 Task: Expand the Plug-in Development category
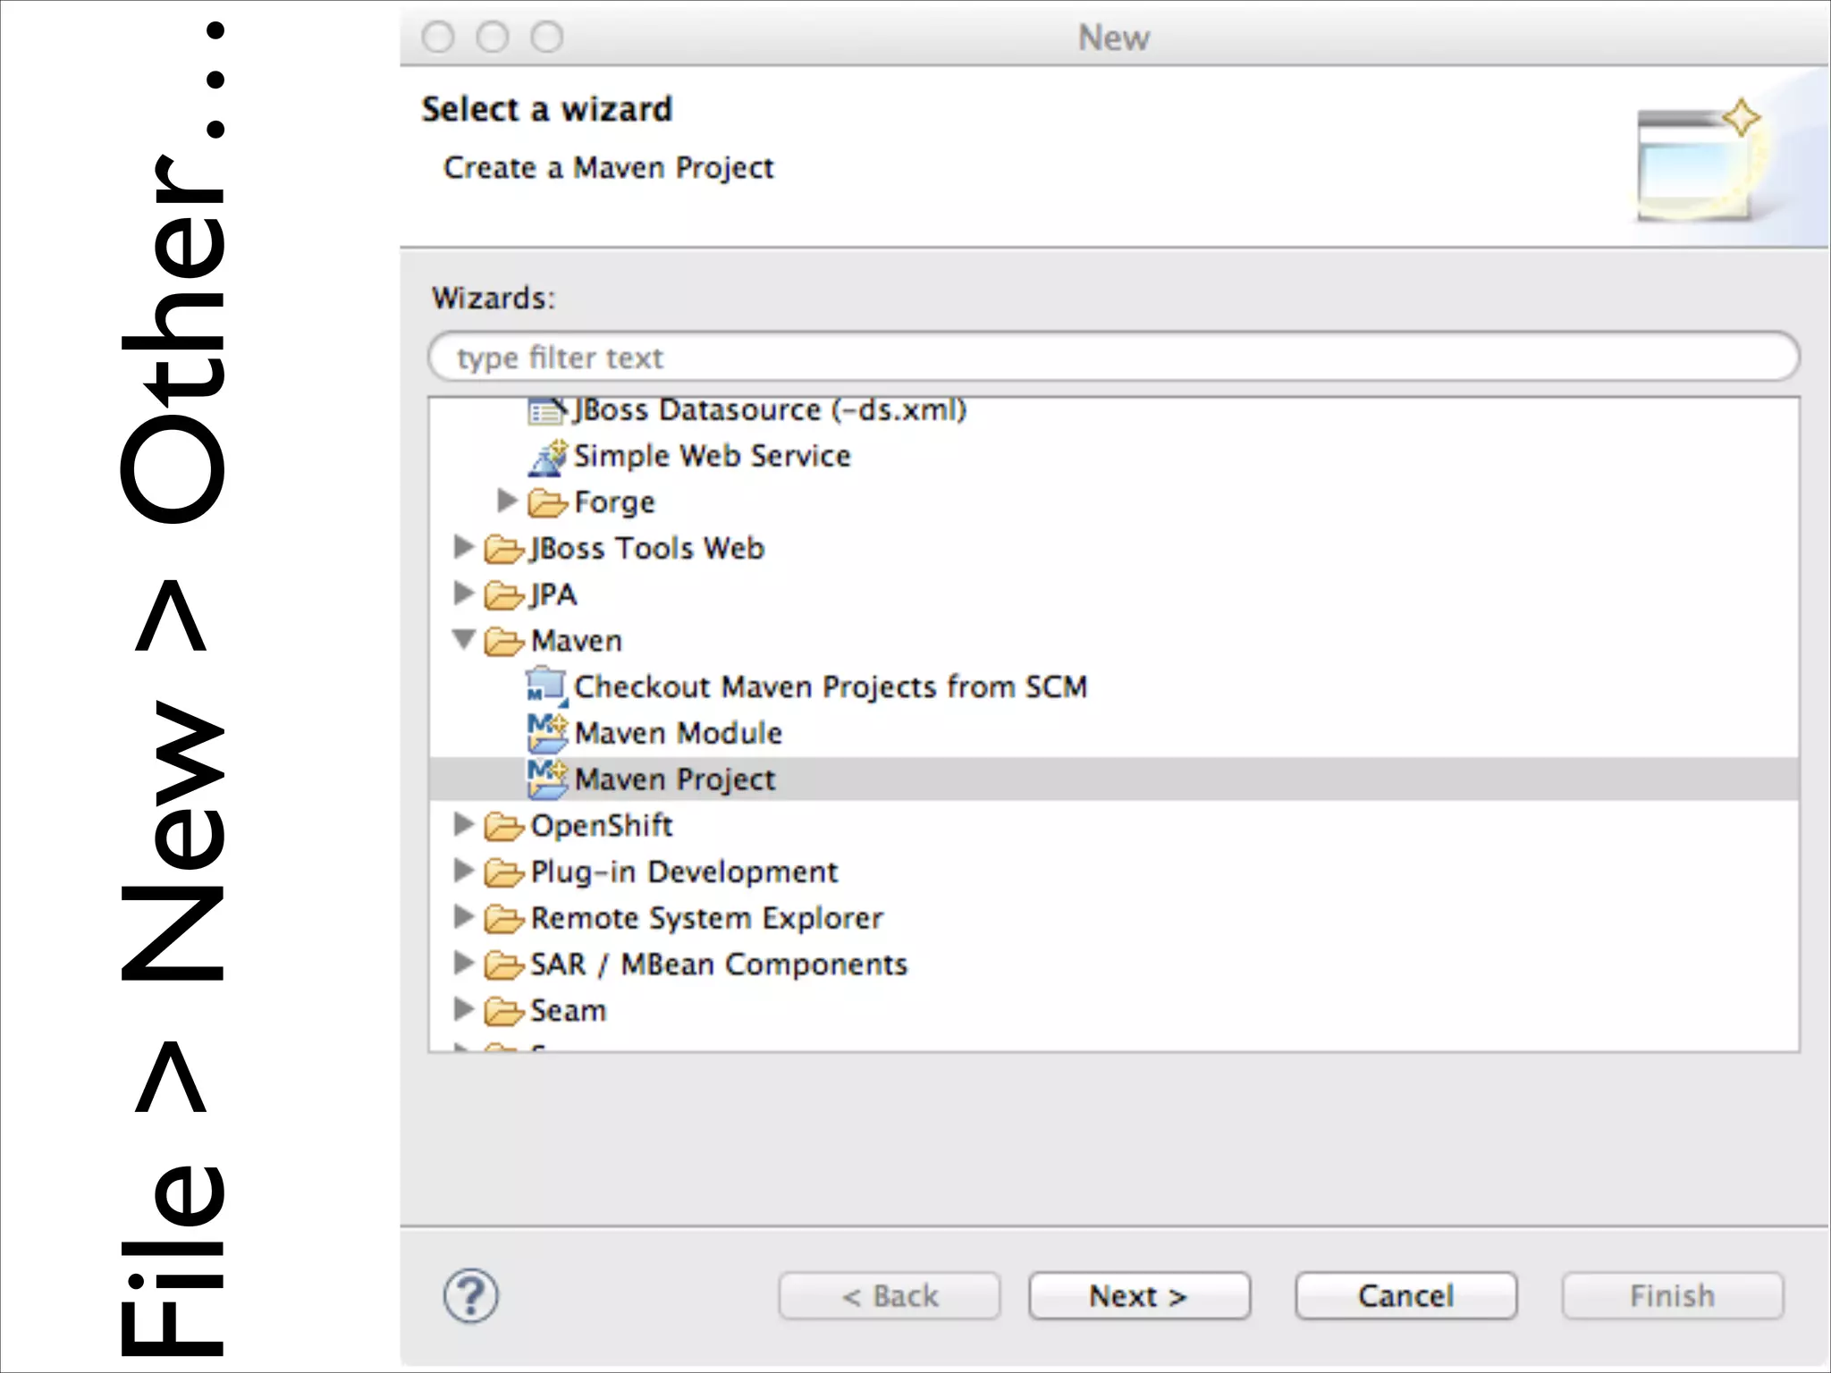click(x=464, y=870)
